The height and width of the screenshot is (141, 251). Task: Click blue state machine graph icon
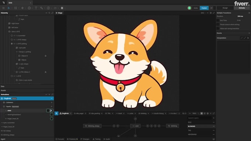click(x=56, y=113)
